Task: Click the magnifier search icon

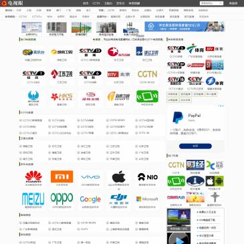Action: tap(221, 3)
